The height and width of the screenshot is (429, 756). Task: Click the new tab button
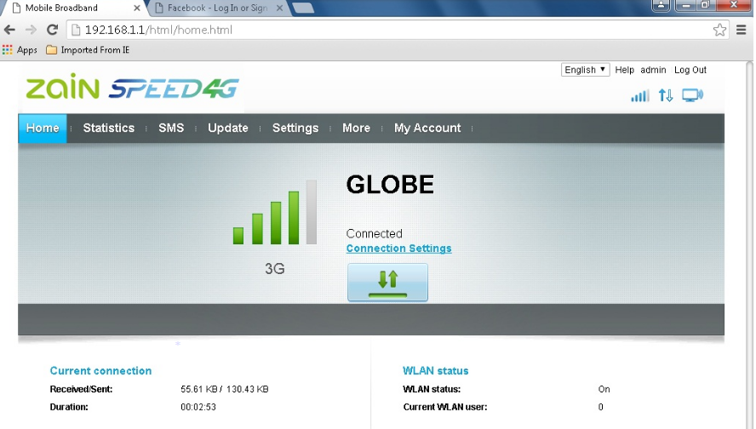pos(303,9)
